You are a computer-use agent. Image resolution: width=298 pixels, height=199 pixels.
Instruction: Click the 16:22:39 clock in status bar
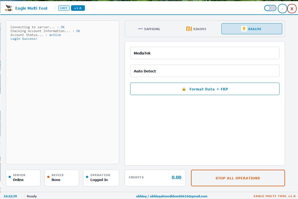[x=10, y=196]
